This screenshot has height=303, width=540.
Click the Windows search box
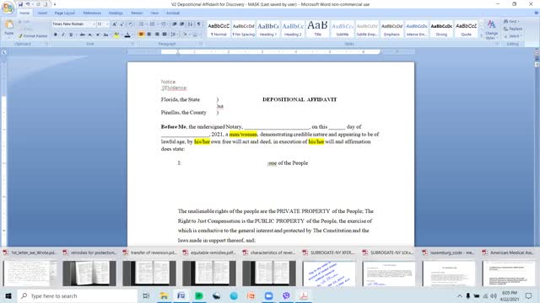(x=78, y=295)
